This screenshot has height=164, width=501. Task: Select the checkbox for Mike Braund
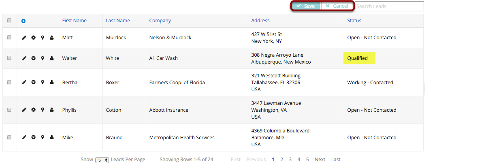9,138
